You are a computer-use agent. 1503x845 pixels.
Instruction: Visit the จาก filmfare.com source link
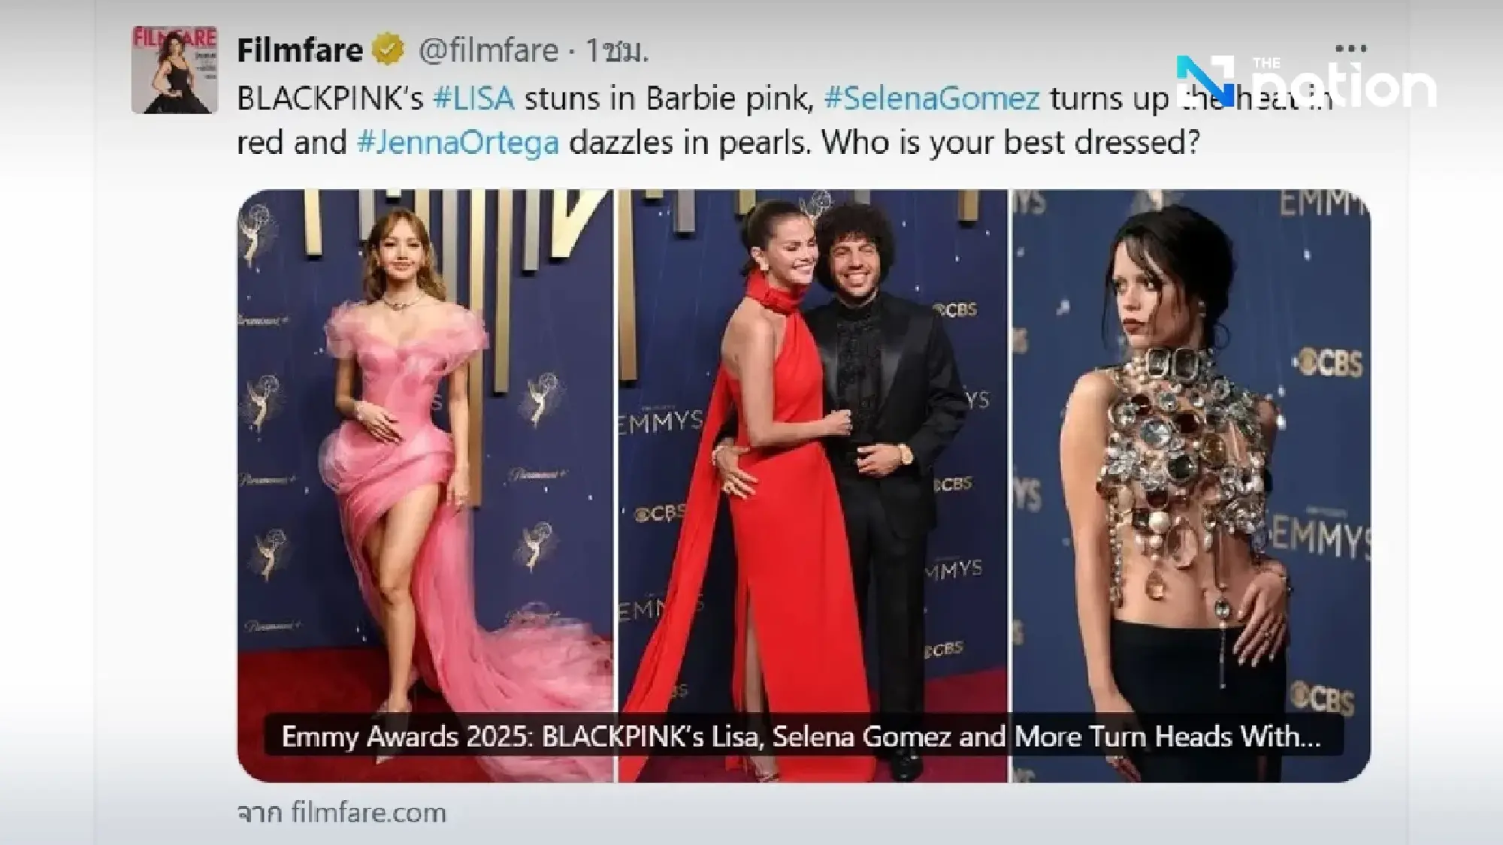click(x=342, y=813)
